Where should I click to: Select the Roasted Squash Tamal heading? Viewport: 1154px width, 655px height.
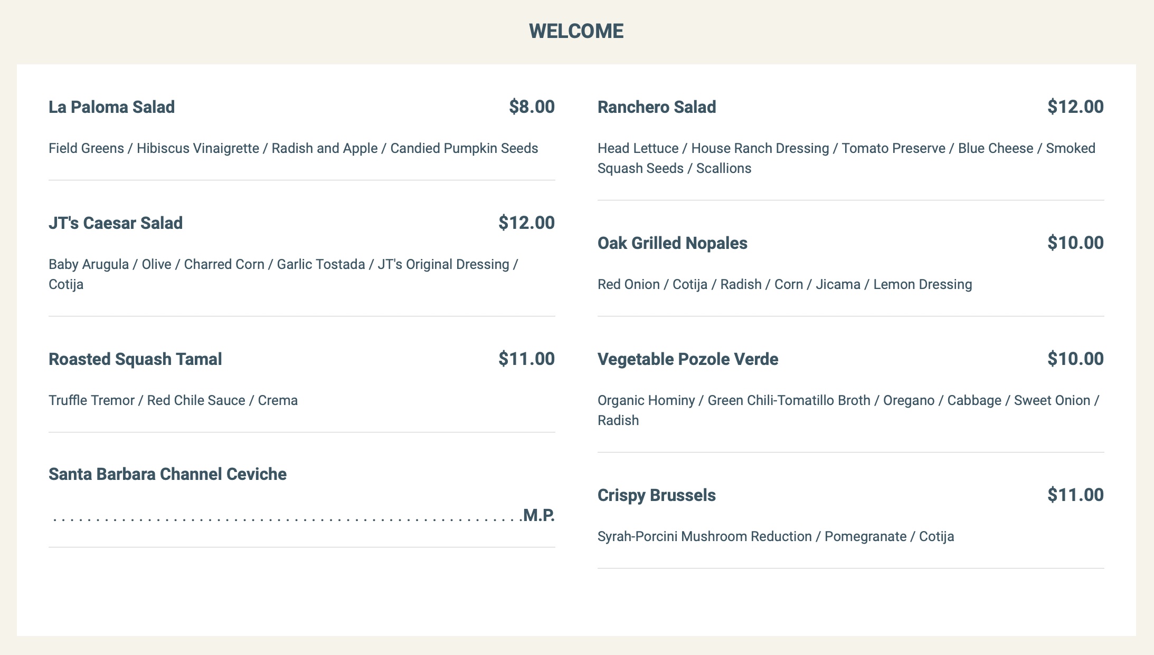[x=135, y=359]
